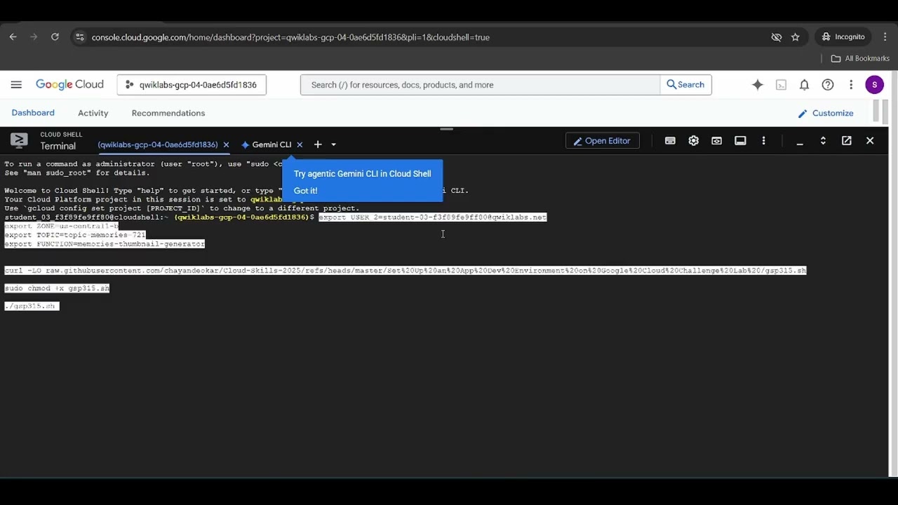Click the web preview icon
898x505 pixels.
coord(716,141)
